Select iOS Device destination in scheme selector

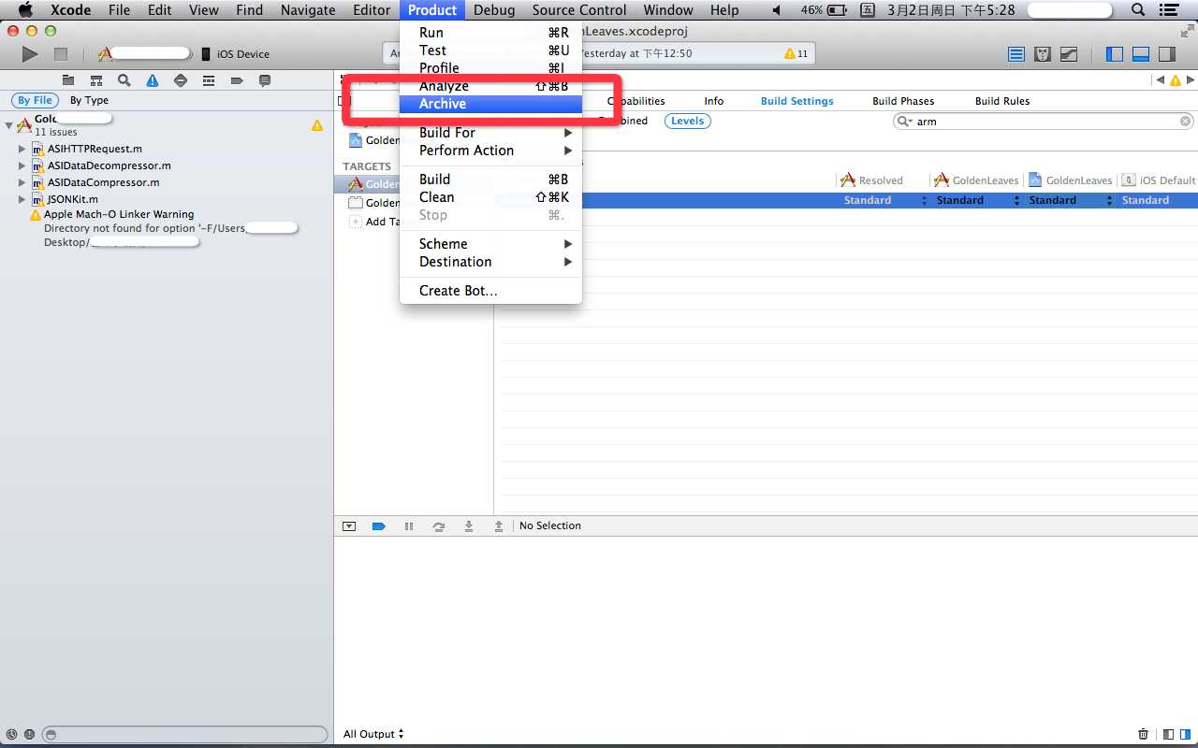236,54
